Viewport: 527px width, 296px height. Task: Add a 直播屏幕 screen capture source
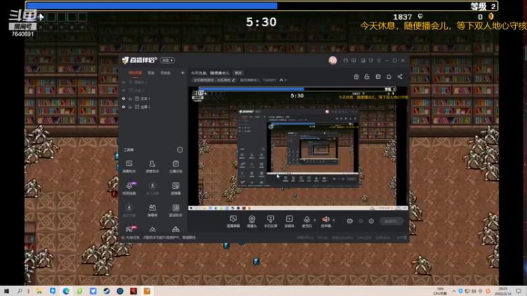tap(233, 222)
